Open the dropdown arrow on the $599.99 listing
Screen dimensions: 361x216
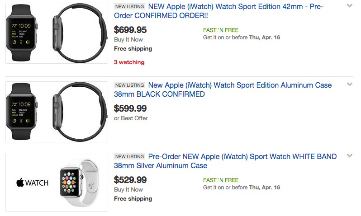pos(349,85)
